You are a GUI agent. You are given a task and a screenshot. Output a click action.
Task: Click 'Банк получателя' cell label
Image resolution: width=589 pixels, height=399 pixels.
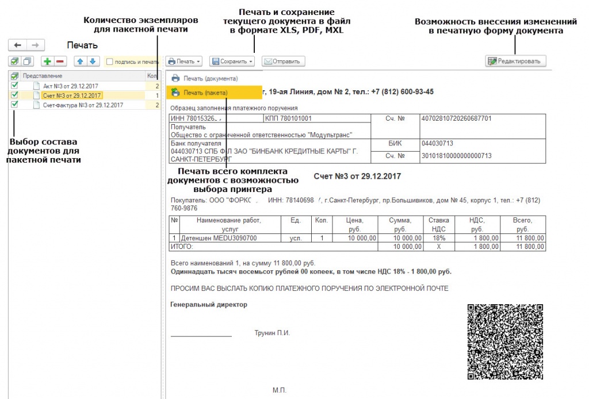coord(196,143)
